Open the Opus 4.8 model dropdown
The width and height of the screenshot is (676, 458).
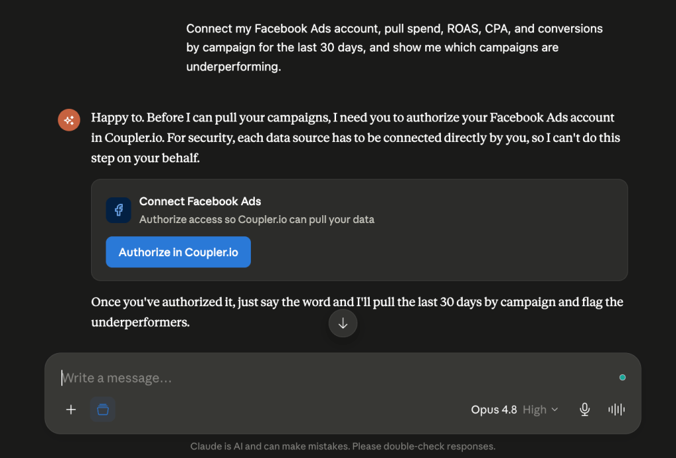pyautogui.click(x=514, y=409)
